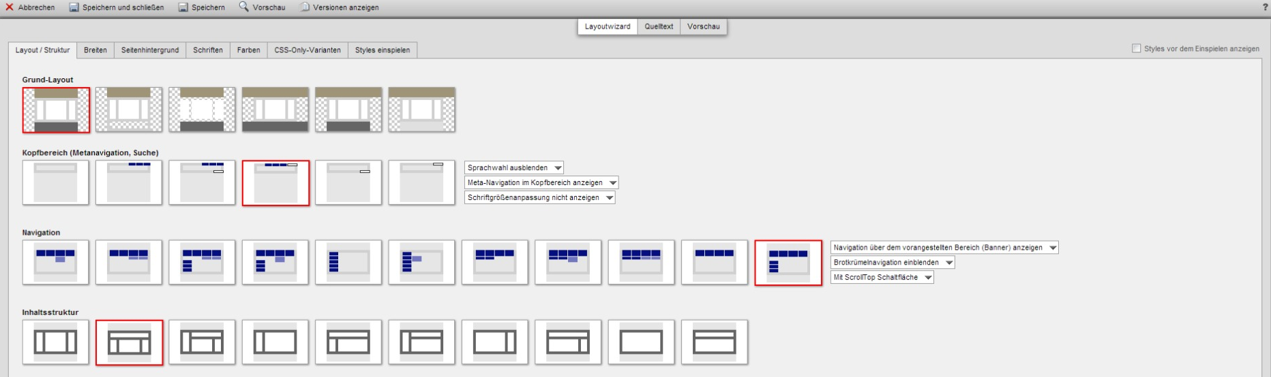Pick red-outlined horizontal navigation with left submenu

[788, 263]
